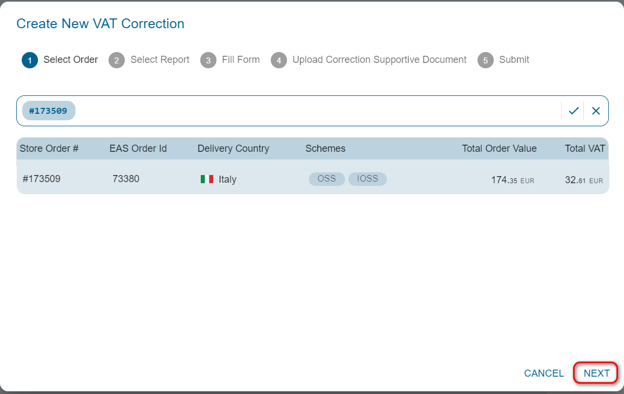Screen dimensions: 624x394
Task: Click the #173509 search chip
Action: coord(48,111)
